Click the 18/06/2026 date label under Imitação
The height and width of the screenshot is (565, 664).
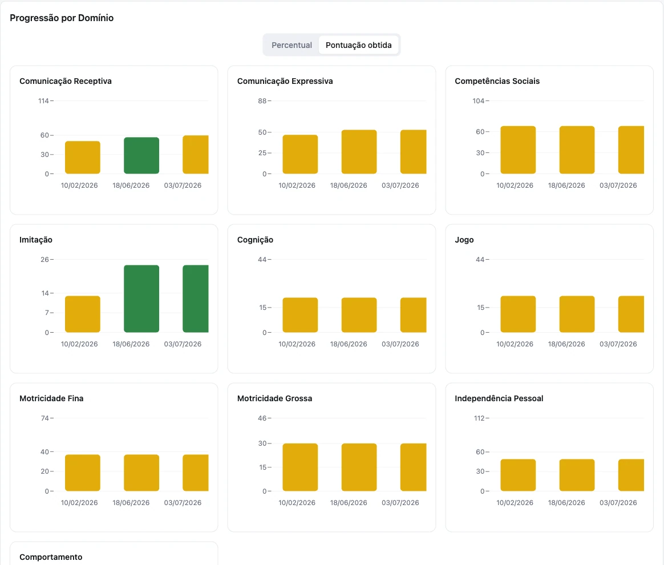pyautogui.click(x=131, y=344)
